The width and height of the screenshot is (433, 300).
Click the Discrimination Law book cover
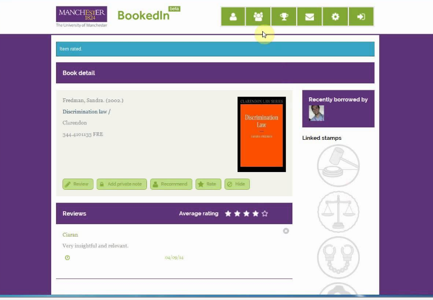click(262, 134)
